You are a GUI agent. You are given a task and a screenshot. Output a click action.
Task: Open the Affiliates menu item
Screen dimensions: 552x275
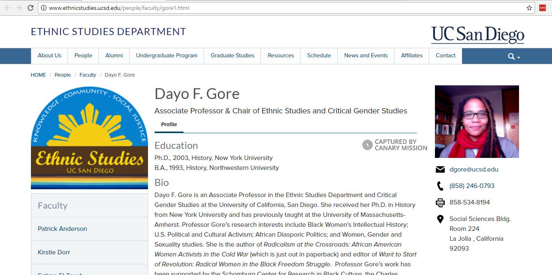click(412, 56)
